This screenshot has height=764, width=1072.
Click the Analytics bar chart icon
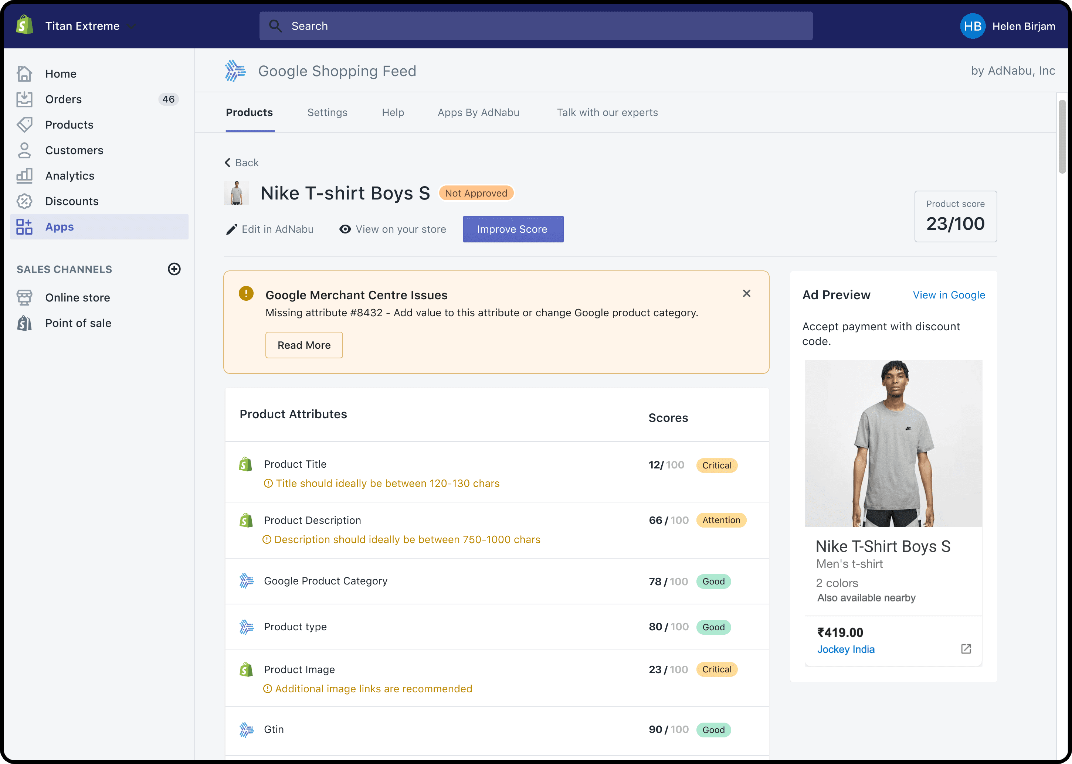[x=24, y=175]
